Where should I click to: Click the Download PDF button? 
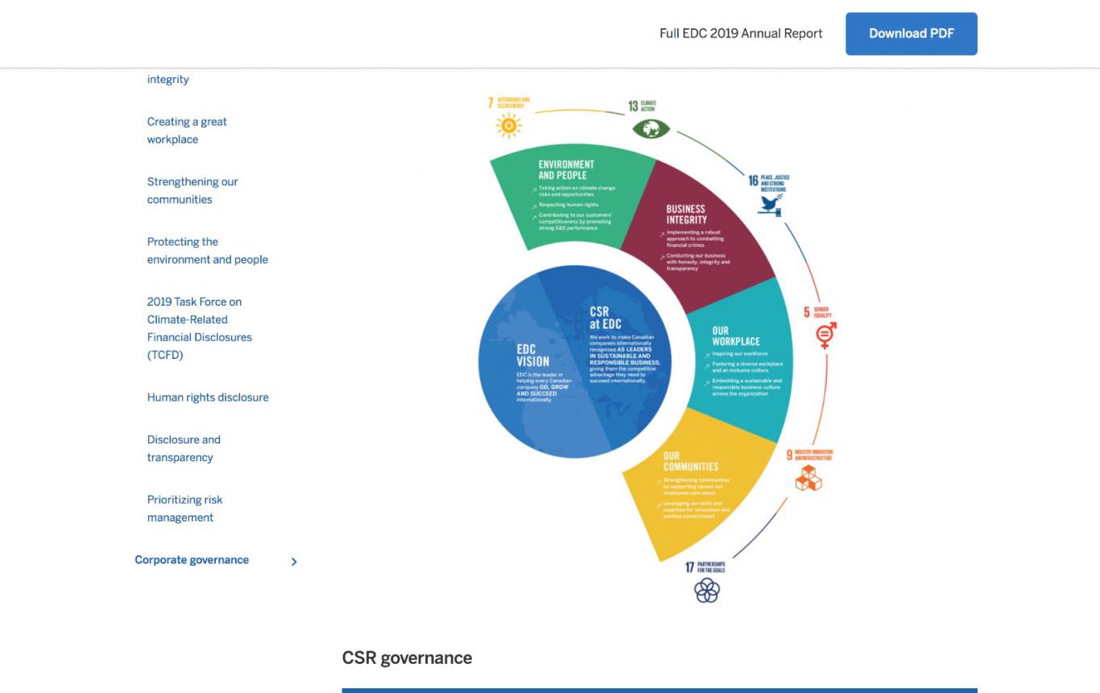911,34
